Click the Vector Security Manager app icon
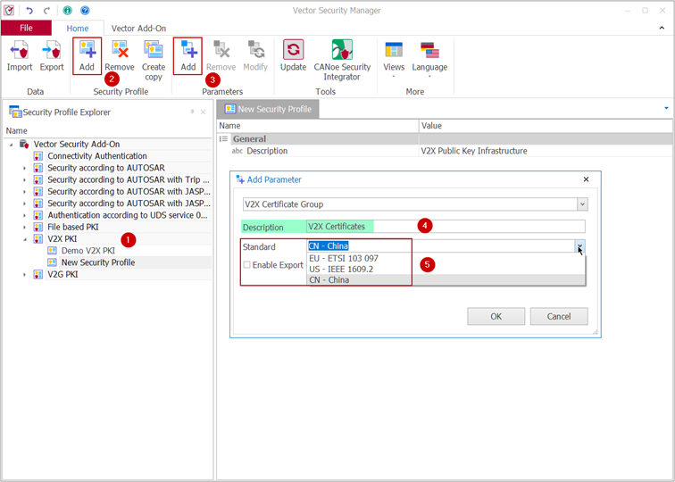The width and height of the screenshot is (675, 482). [9, 11]
